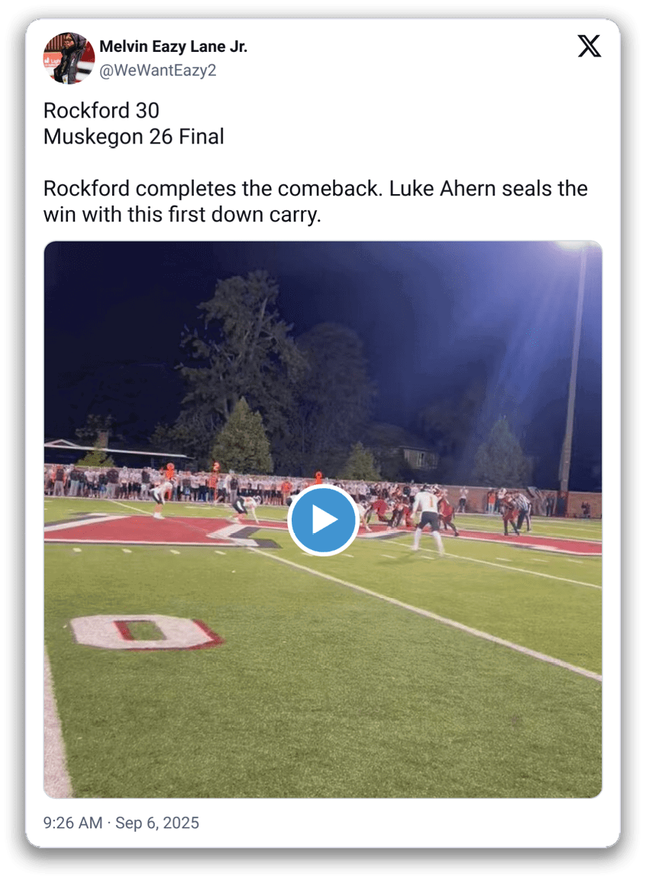
Task: Click the 'Rockford completes the comeback' sentence
Action: click(x=213, y=189)
